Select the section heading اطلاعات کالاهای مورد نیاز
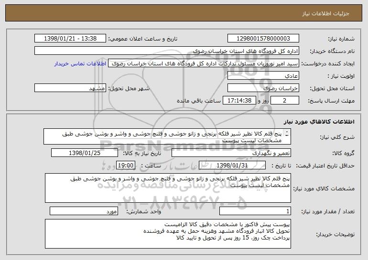Viewport: 368px width, 260px height. click(319, 122)
